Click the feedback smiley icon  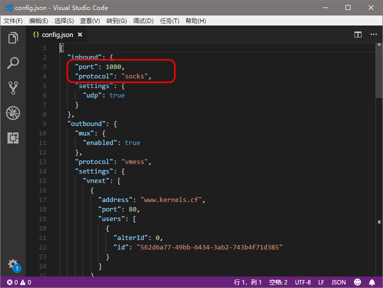(357, 282)
